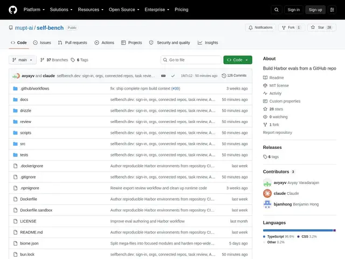
Task: Click the scale icon next to MIT license
Action: coord(265,85)
